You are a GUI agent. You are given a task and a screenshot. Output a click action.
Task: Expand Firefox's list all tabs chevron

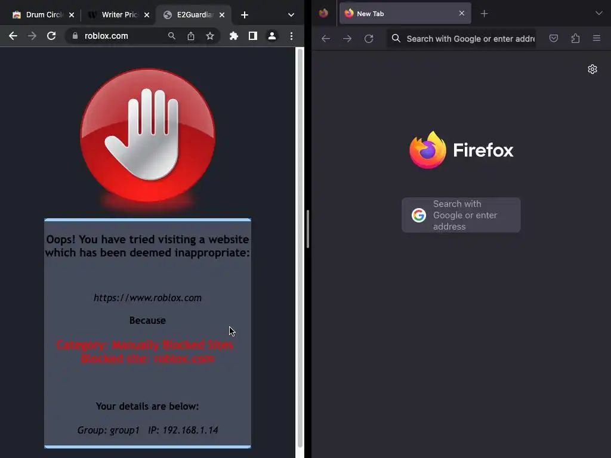coord(599,13)
